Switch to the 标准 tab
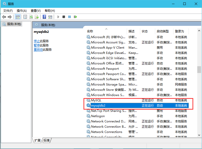202x149 pixels. coord(46,140)
